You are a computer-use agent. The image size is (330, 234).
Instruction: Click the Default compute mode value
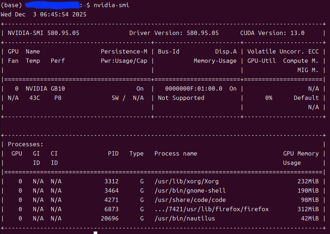306,98
